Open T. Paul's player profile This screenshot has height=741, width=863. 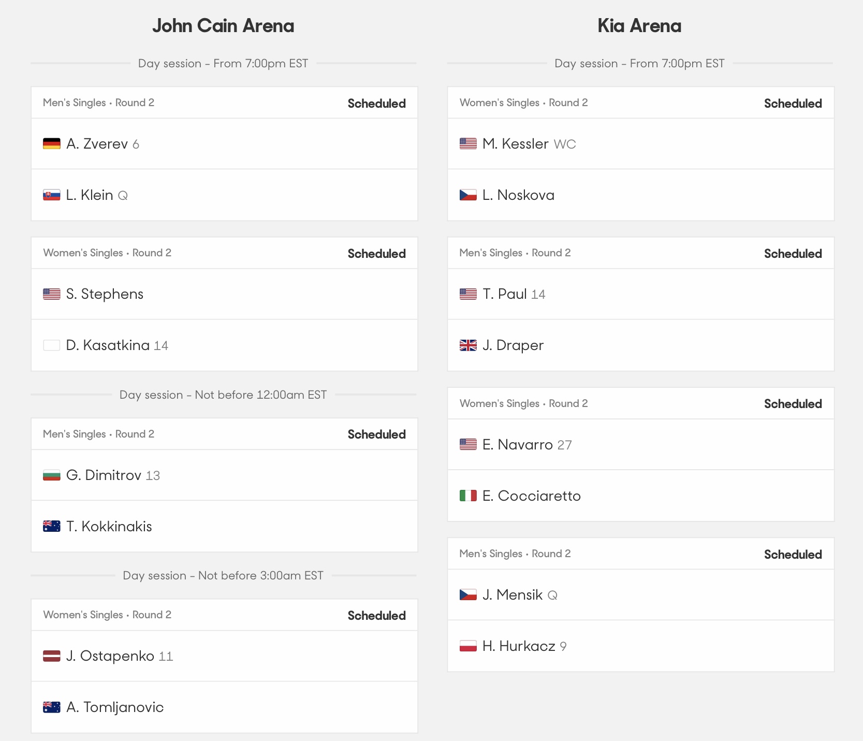505,294
